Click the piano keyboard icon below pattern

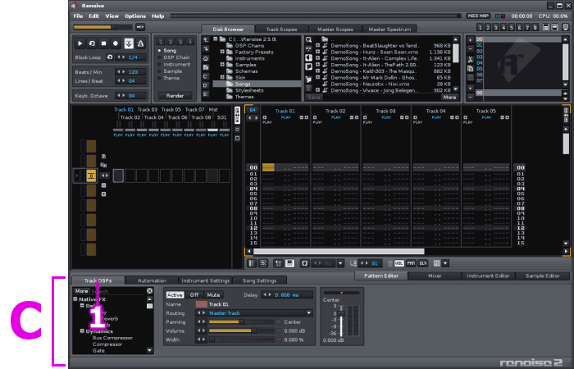(290, 263)
